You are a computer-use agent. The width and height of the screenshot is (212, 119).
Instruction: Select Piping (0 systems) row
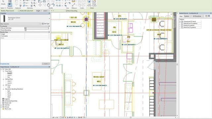189,25
